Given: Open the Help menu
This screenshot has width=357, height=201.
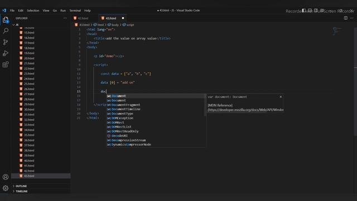Looking at the screenshot, I should [x=88, y=11].
